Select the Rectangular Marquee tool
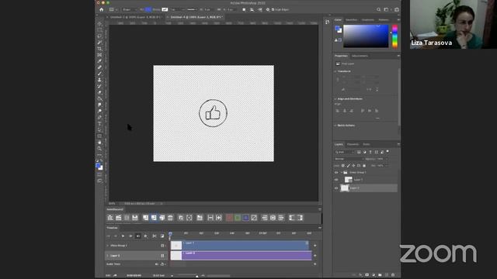 point(99,30)
